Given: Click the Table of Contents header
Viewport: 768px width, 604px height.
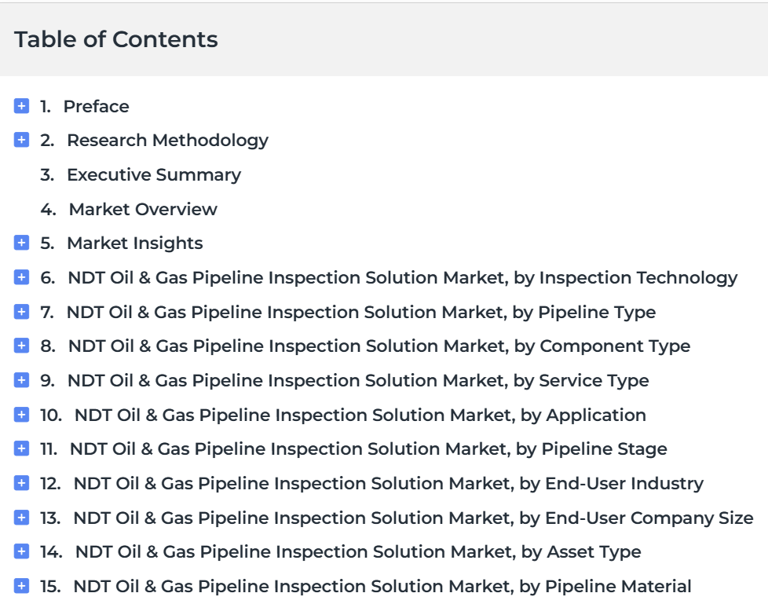Looking at the screenshot, I should click(116, 39).
